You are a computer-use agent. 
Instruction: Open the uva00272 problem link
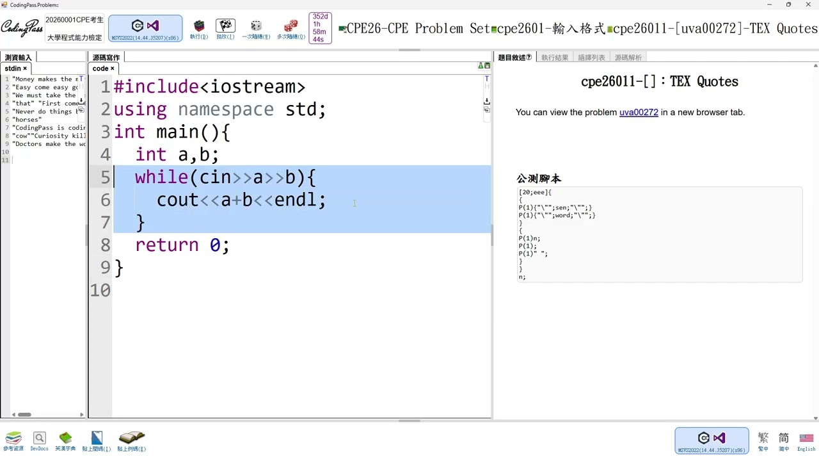coord(639,112)
